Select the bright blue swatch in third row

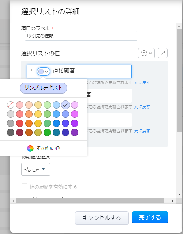[x=56, y=123]
